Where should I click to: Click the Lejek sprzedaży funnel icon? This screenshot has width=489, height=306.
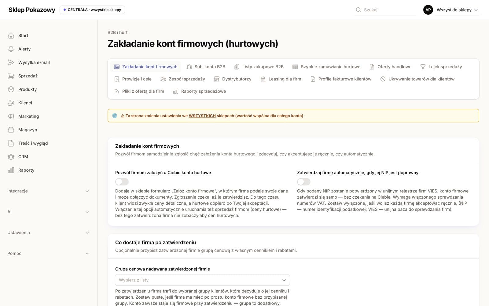click(x=423, y=67)
